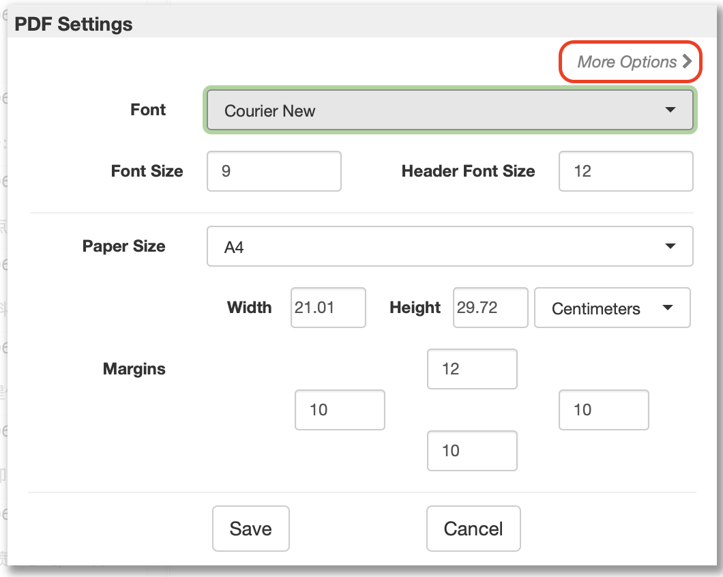This screenshot has height=577, width=723.
Task: Click the bottom margin input field
Action: coord(472,451)
